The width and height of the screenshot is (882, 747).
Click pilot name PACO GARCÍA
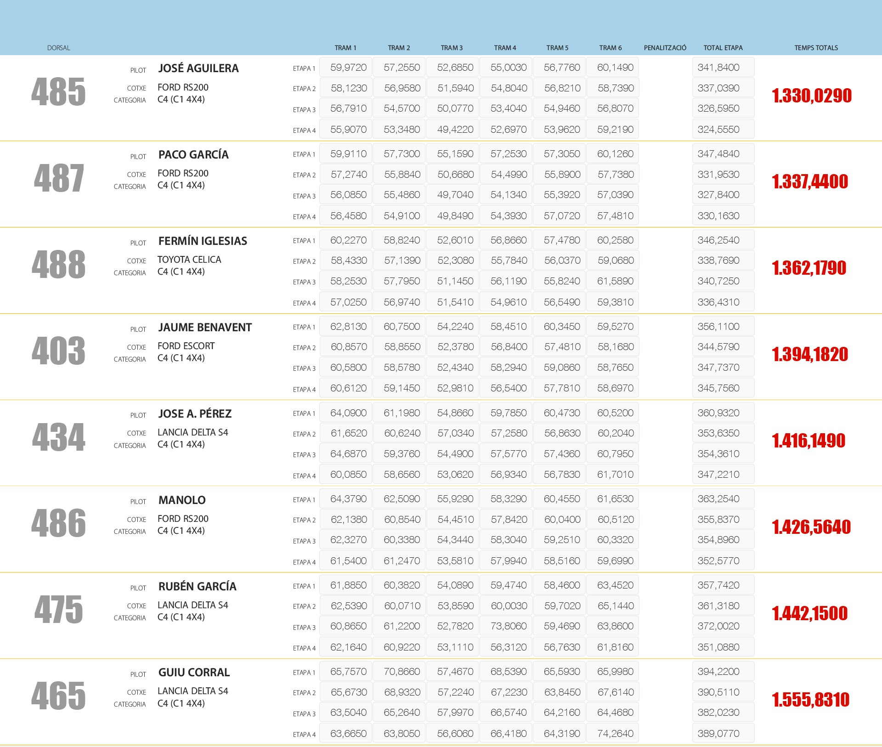(x=193, y=155)
